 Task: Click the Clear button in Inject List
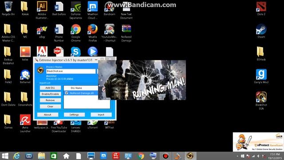[50, 107]
